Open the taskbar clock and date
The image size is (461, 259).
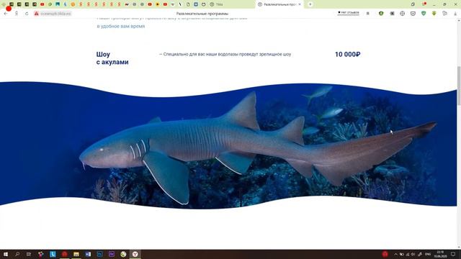click(440, 254)
